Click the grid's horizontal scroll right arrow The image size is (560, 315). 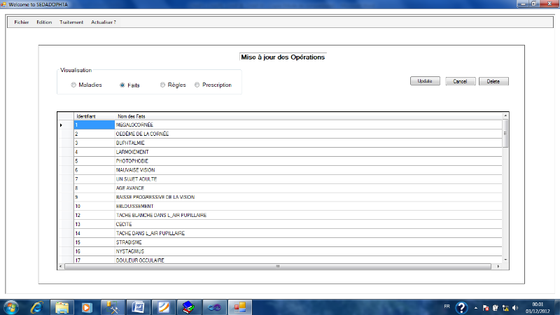(498, 267)
